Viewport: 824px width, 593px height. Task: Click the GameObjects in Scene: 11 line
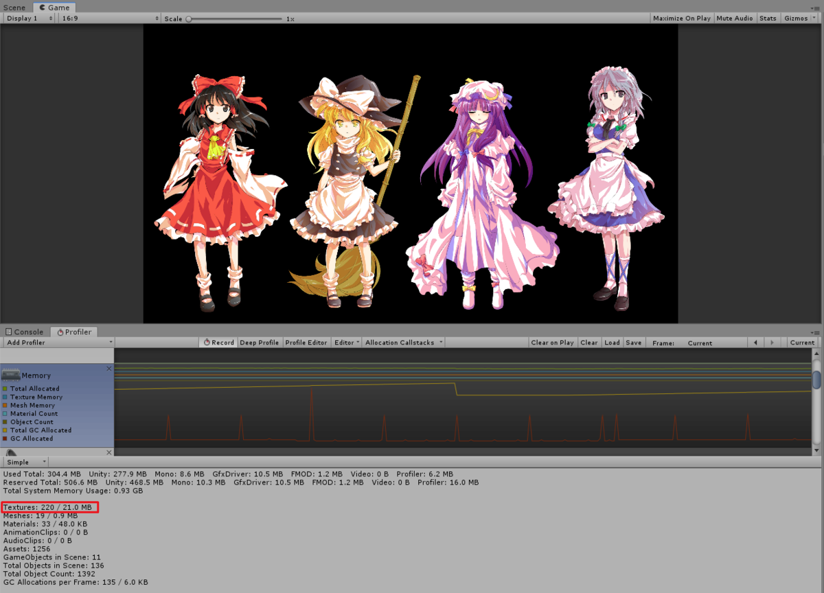(52, 557)
